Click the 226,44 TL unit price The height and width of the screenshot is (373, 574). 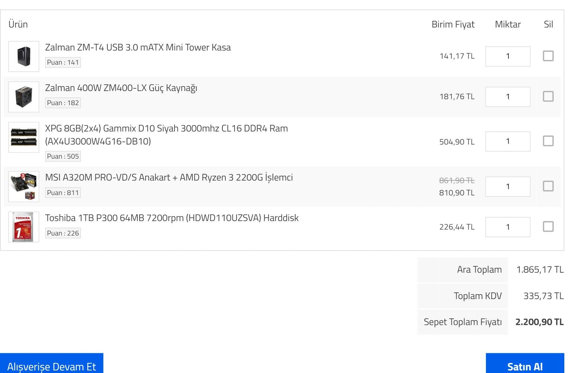[x=457, y=227]
